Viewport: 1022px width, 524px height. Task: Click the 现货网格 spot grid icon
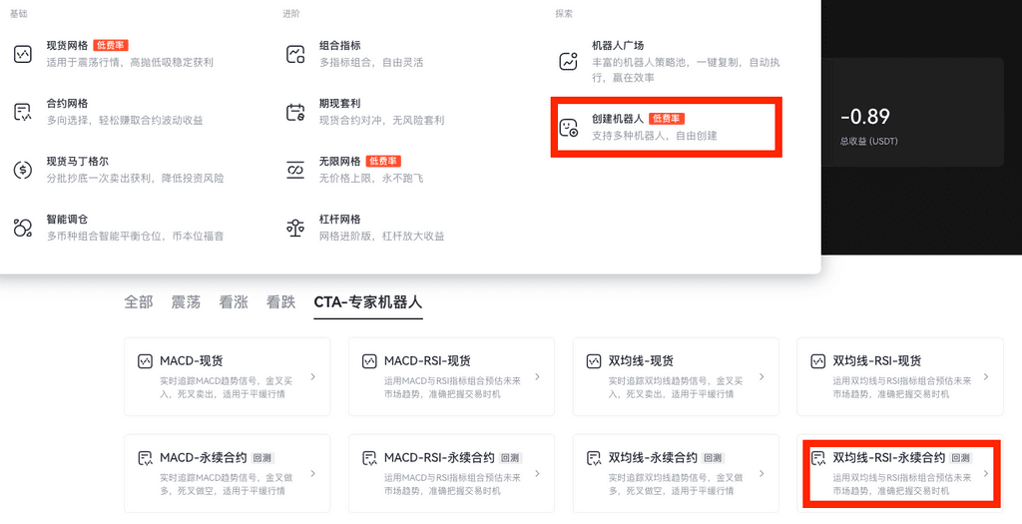[23, 54]
